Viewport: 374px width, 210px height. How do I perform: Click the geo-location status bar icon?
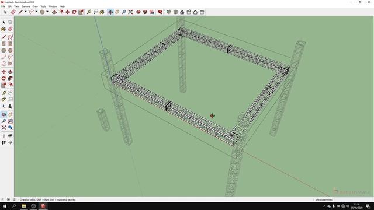tap(2, 199)
